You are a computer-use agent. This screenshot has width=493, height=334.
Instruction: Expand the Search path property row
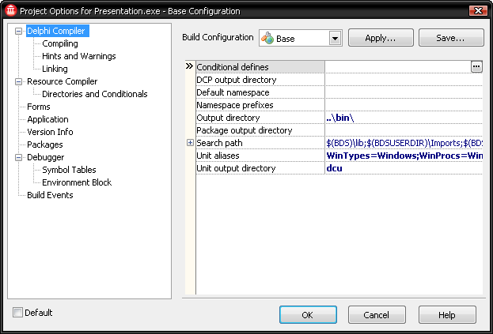(x=190, y=143)
